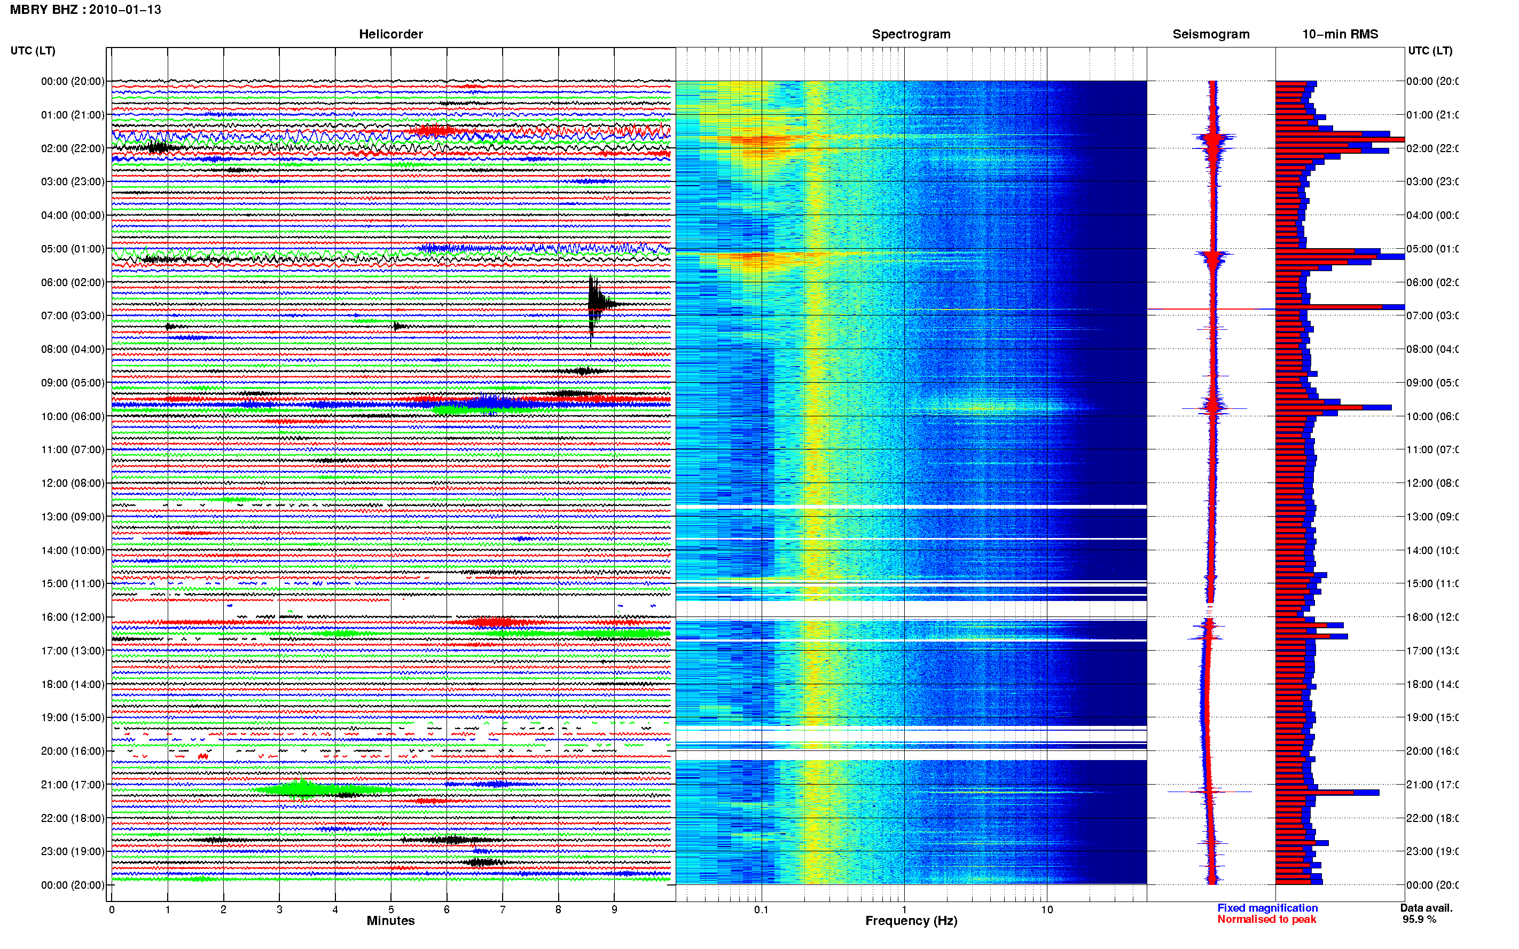Click the large black earthquake spike before 07:00

click(594, 304)
